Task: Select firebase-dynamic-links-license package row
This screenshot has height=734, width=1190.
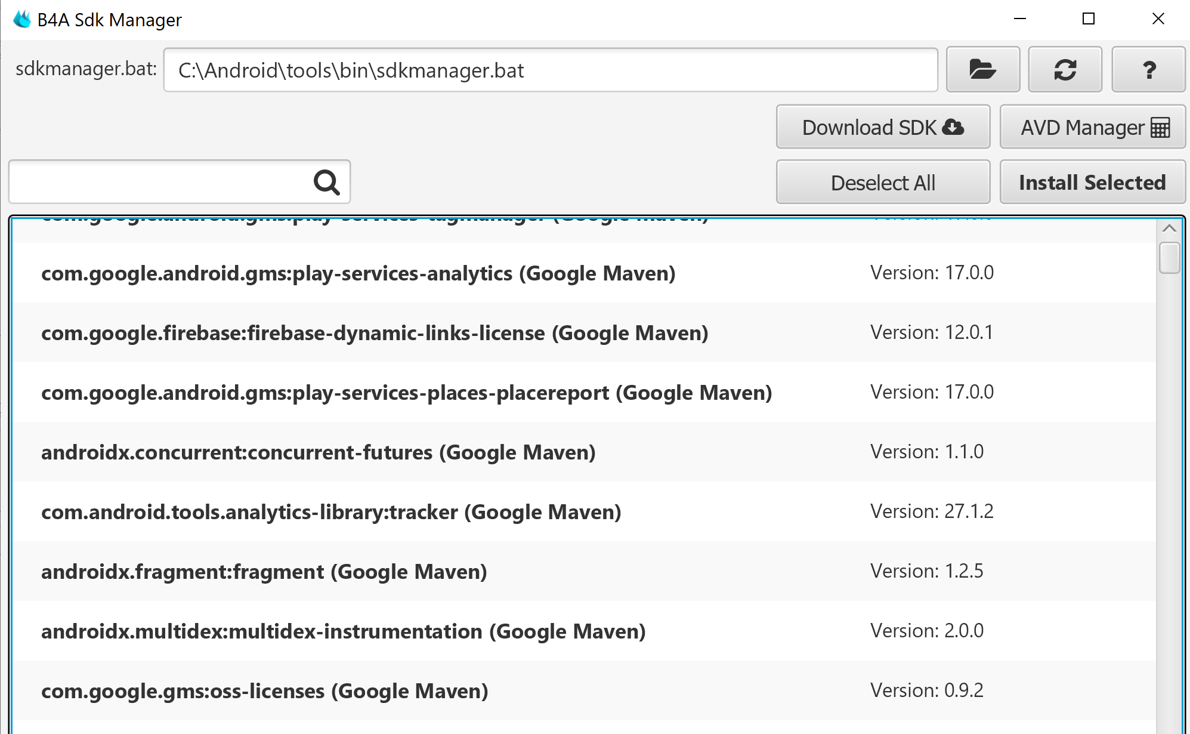Action: pos(374,333)
